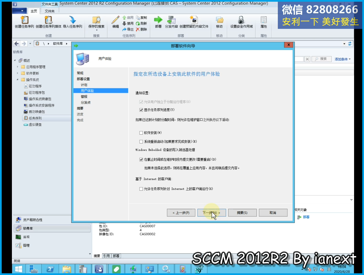Click the 取消 button
This screenshot has width=364, height=275.
(x=273, y=213)
